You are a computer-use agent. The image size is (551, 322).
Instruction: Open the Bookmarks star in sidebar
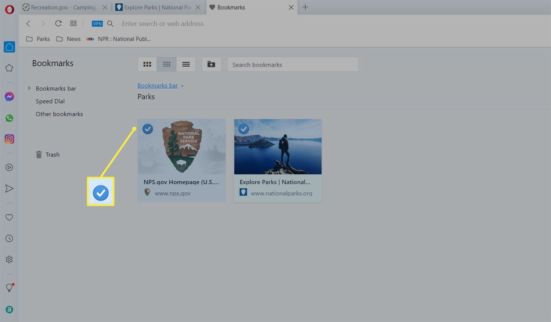click(9, 68)
